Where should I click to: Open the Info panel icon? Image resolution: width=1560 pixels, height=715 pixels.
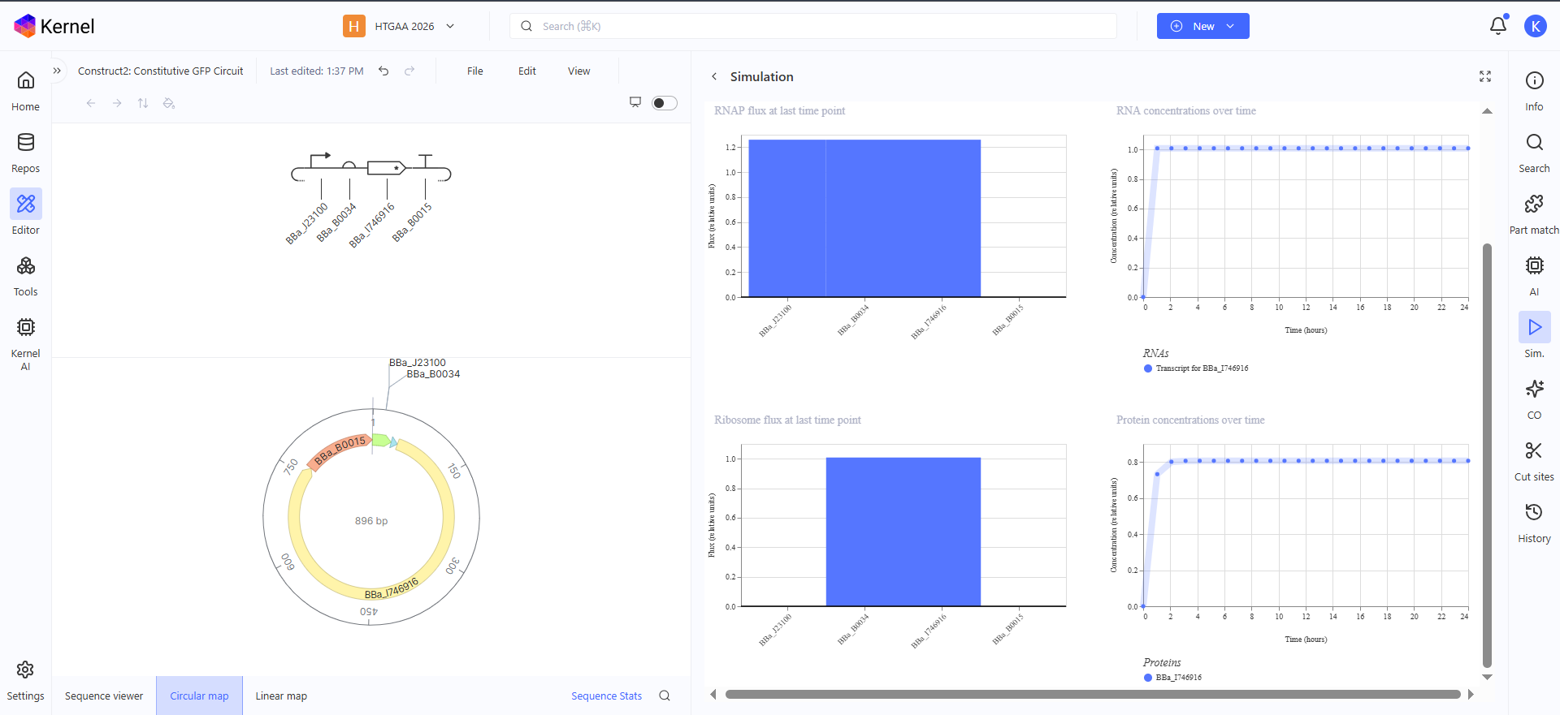click(x=1534, y=80)
